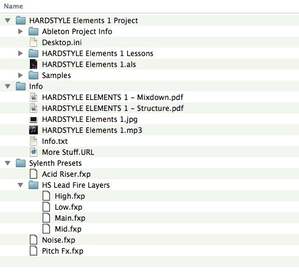Click the Structure.pdf document icon
Screen dimensions: 299x278
click(x=33, y=108)
